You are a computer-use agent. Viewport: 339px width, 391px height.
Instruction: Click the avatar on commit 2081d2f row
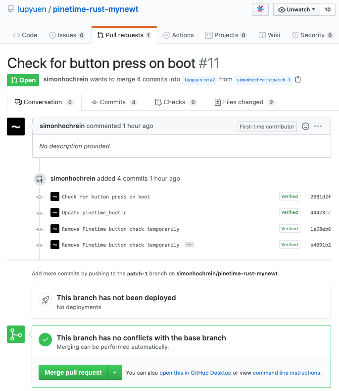[x=55, y=196]
